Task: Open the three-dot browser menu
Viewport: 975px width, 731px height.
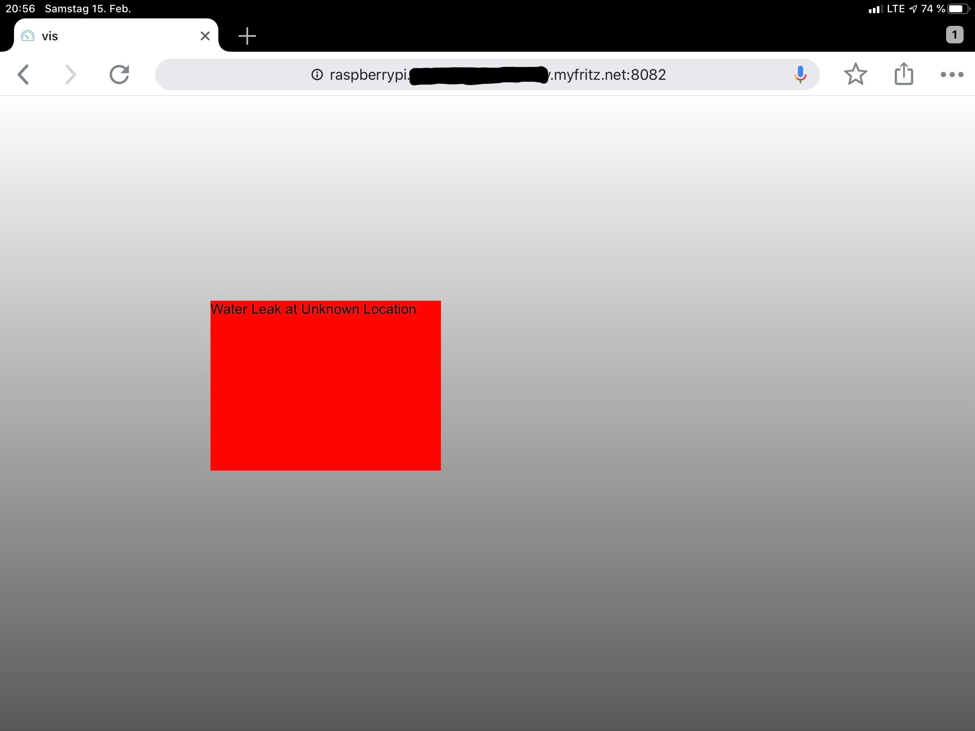Action: coord(952,75)
